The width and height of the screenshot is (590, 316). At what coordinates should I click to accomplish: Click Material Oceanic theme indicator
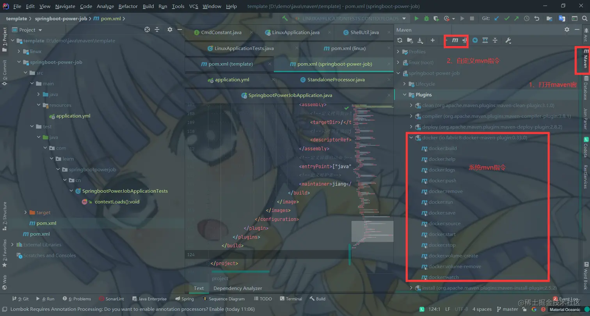pos(565,310)
